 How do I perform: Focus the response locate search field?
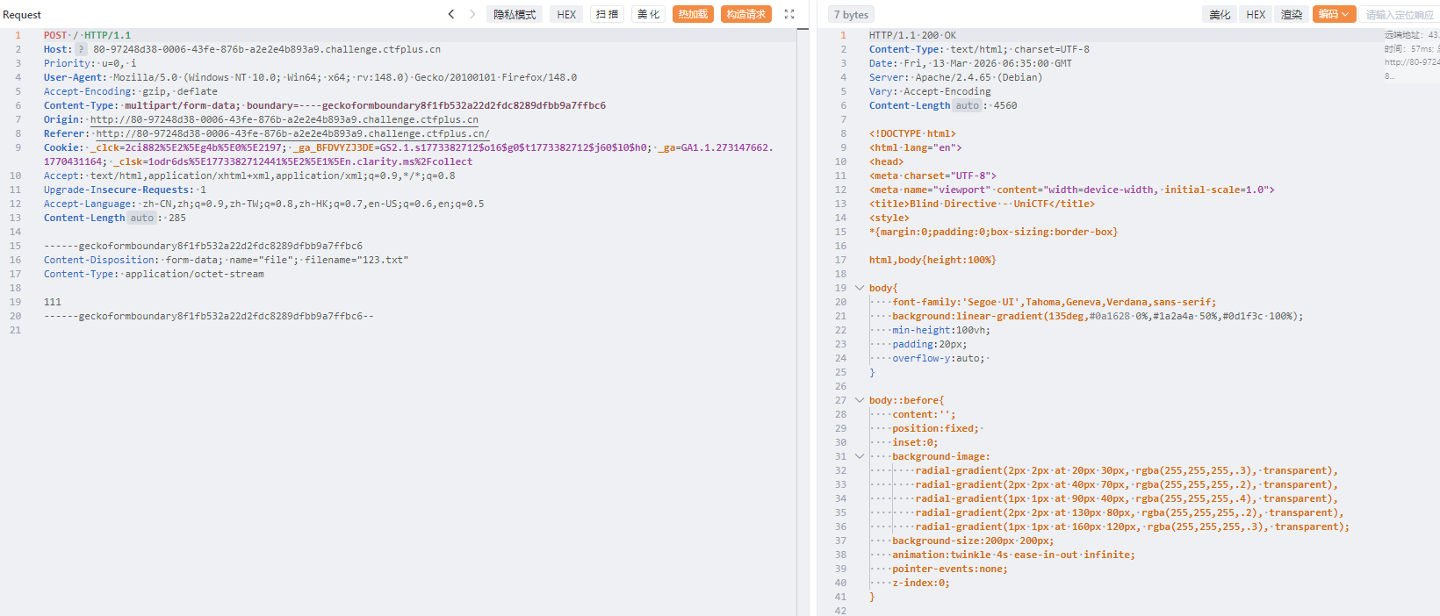pos(1400,14)
